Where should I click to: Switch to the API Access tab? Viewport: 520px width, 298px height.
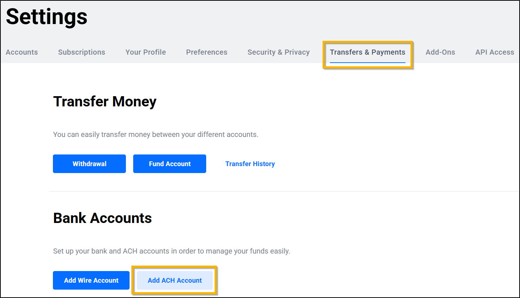click(x=494, y=52)
